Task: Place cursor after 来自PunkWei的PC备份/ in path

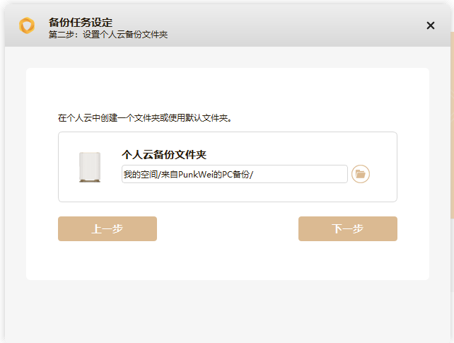Action: 254,174
